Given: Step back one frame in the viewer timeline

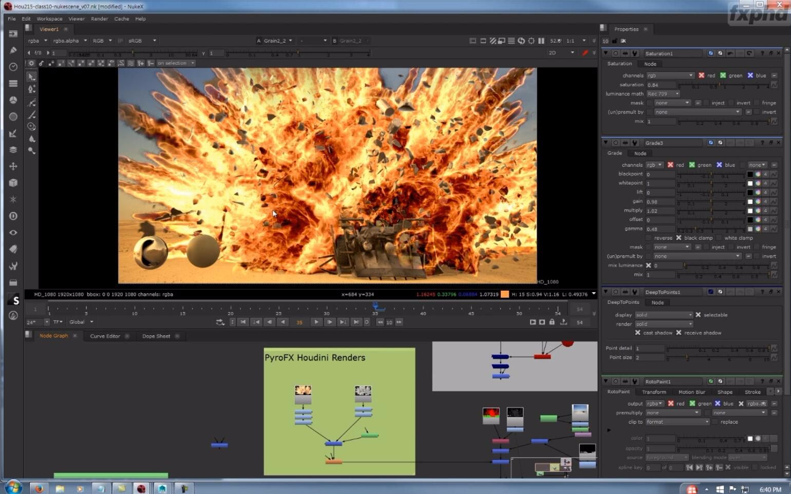Looking at the screenshot, I should tap(270, 322).
